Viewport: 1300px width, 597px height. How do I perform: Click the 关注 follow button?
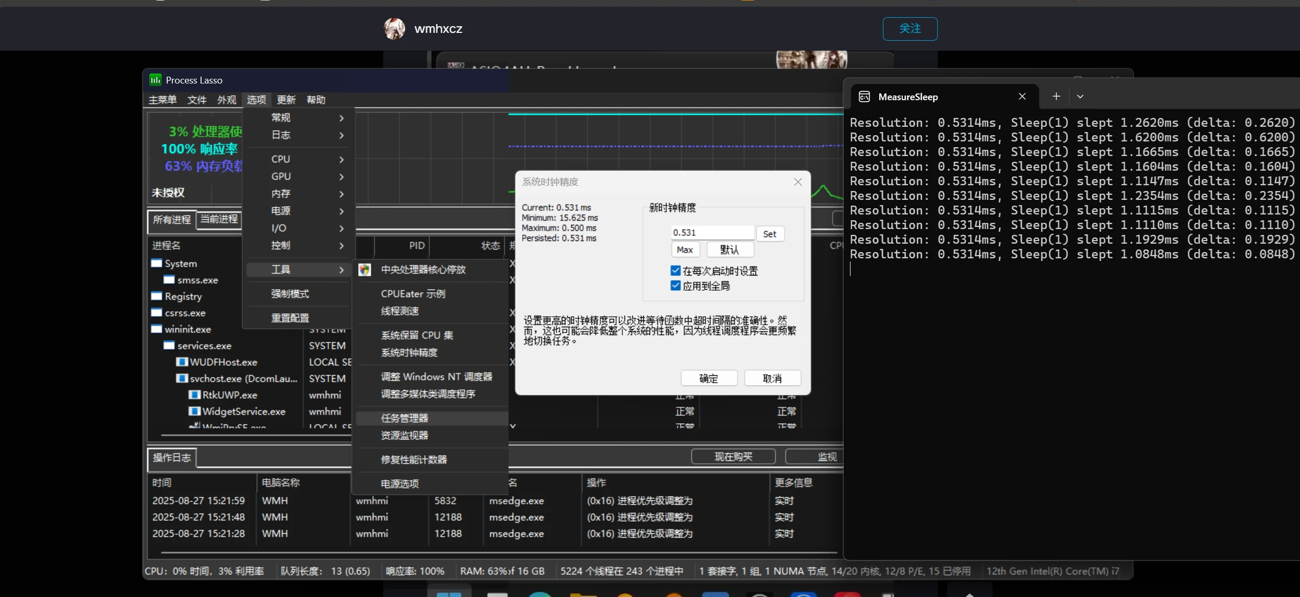pyautogui.click(x=910, y=29)
